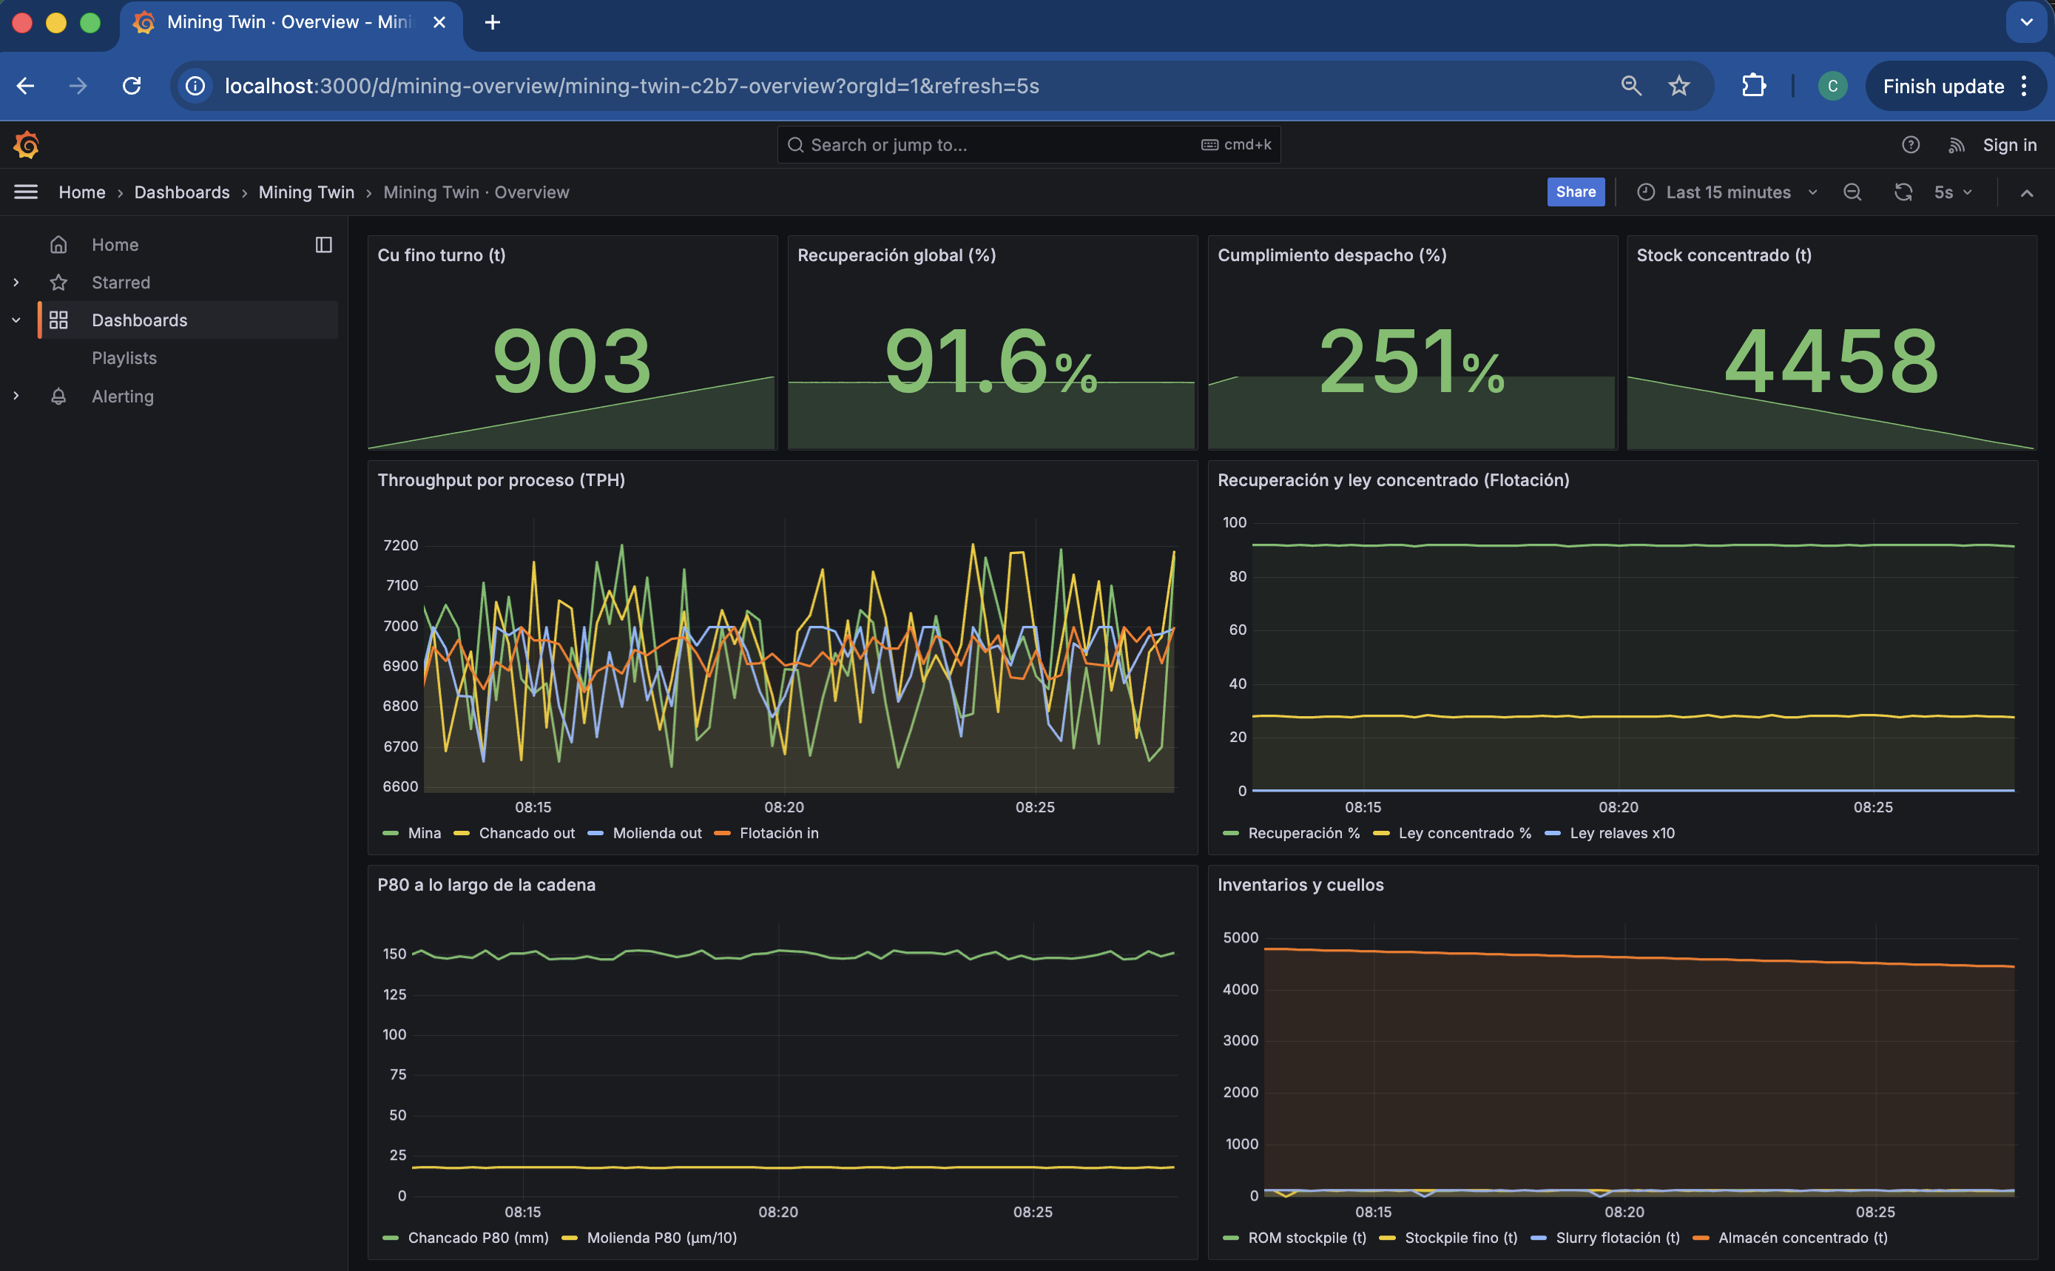Undock the sidebar menu with the panel icon
2055x1271 pixels.
click(x=323, y=245)
